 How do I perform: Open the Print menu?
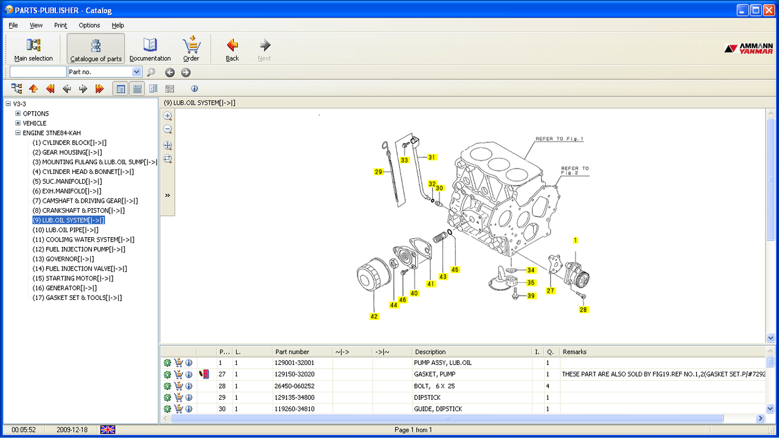[x=60, y=25]
